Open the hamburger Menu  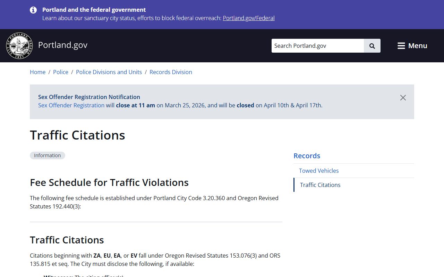[412, 46]
